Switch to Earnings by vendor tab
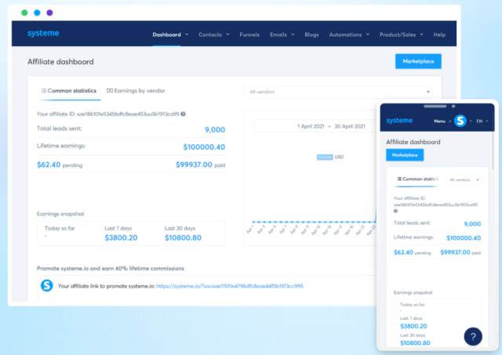 click(x=136, y=91)
